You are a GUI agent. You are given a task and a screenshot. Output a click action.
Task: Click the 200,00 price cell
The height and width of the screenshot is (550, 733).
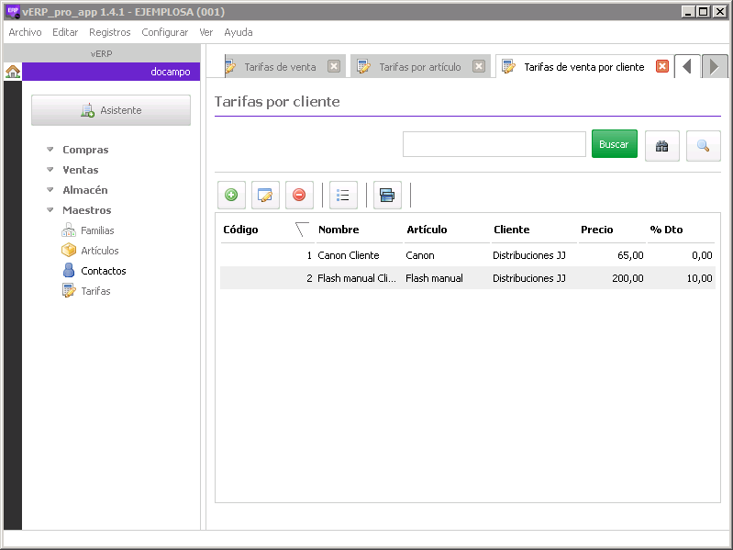click(x=627, y=278)
